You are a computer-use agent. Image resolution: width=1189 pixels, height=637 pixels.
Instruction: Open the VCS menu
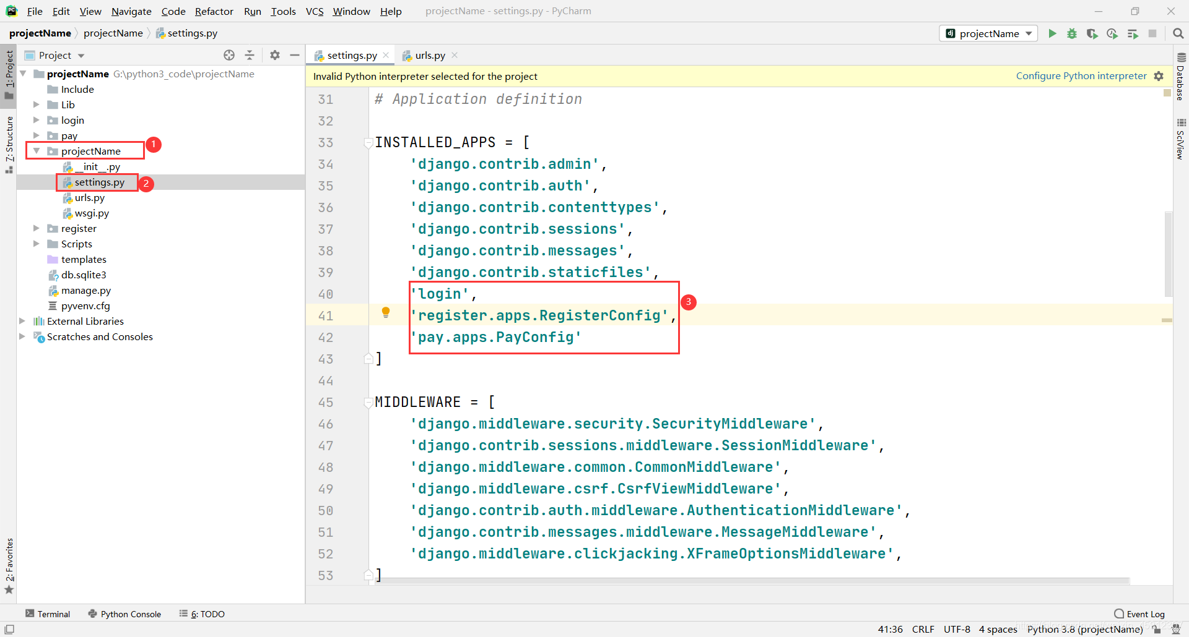315,11
